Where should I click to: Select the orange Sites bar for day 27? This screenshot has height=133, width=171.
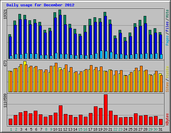[141, 79]
